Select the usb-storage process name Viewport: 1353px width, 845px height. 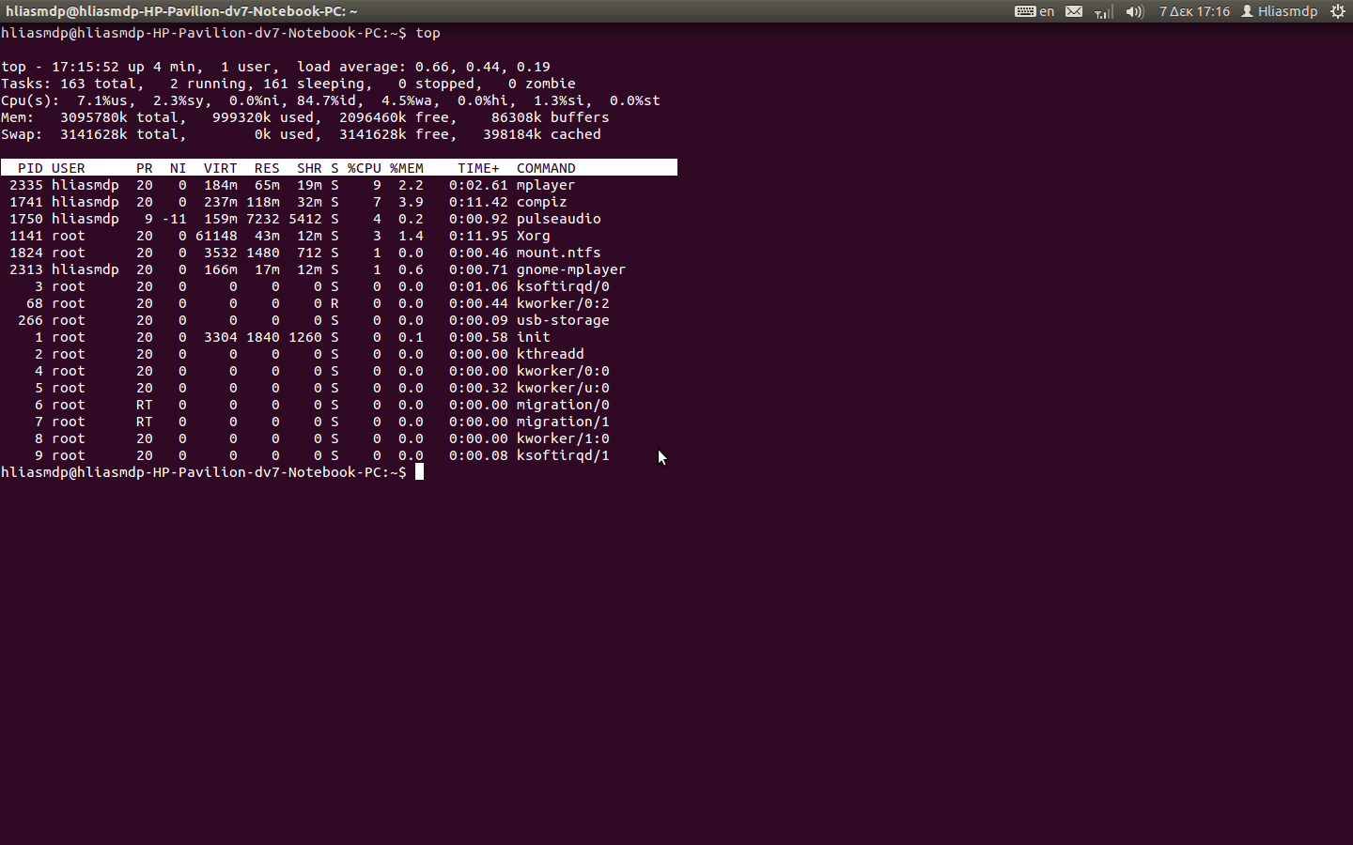563,320
